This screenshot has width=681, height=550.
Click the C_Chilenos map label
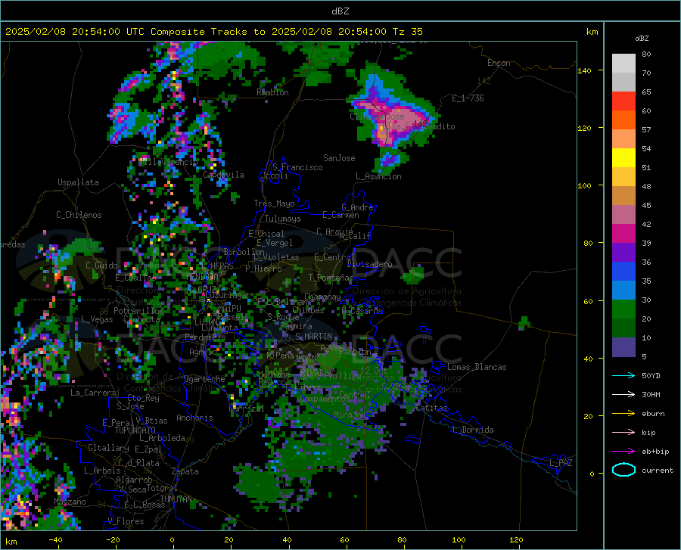point(79,215)
